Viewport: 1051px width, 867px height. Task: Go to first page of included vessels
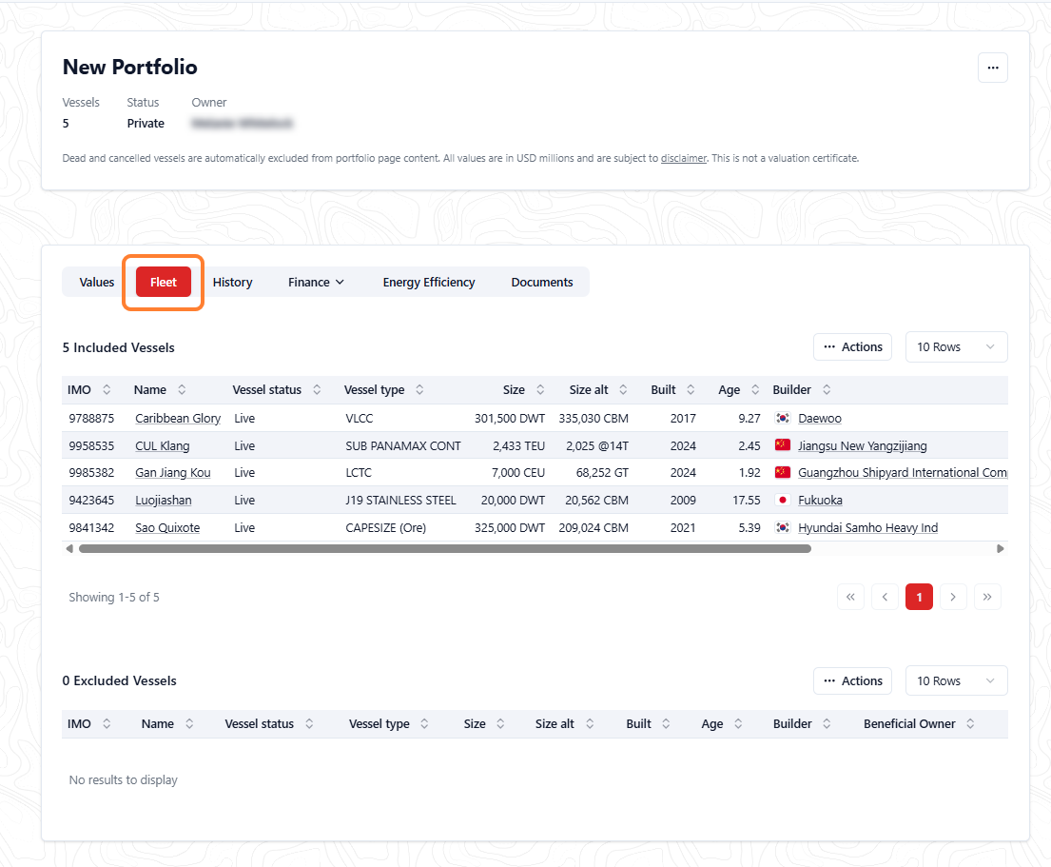(850, 597)
